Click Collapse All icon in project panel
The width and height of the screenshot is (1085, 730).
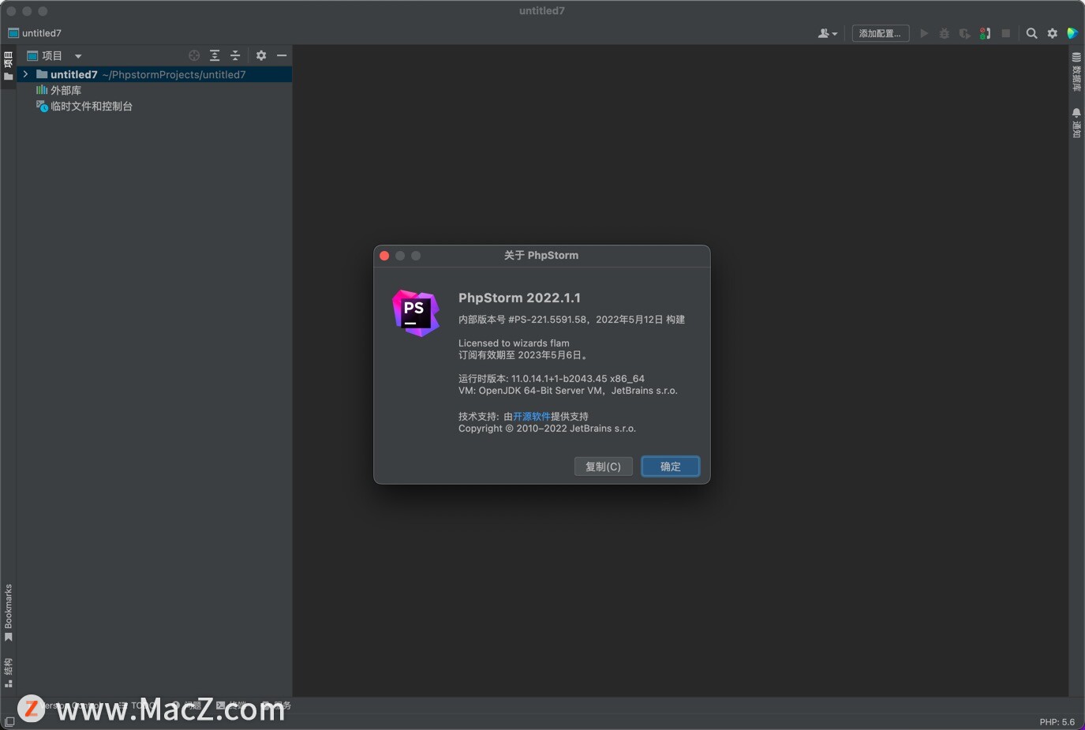point(235,55)
